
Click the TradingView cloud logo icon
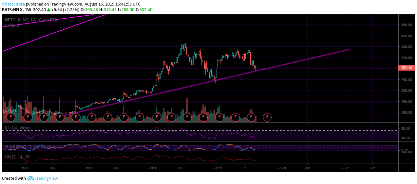click(x=30, y=178)
